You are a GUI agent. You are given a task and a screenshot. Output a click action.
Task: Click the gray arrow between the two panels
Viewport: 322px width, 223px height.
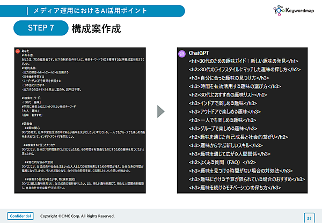tap(161, 112)
